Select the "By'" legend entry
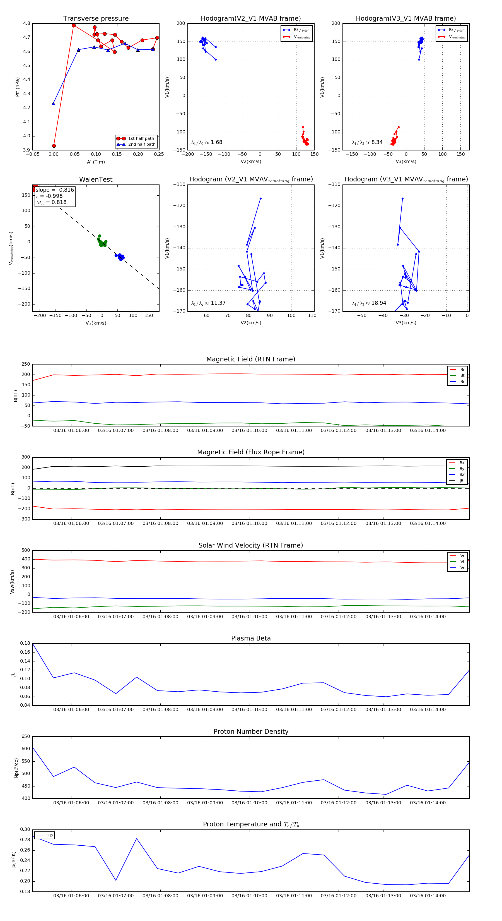Viewport: 502px width, 921px height. pyautogui.click(x=457, y=469)
